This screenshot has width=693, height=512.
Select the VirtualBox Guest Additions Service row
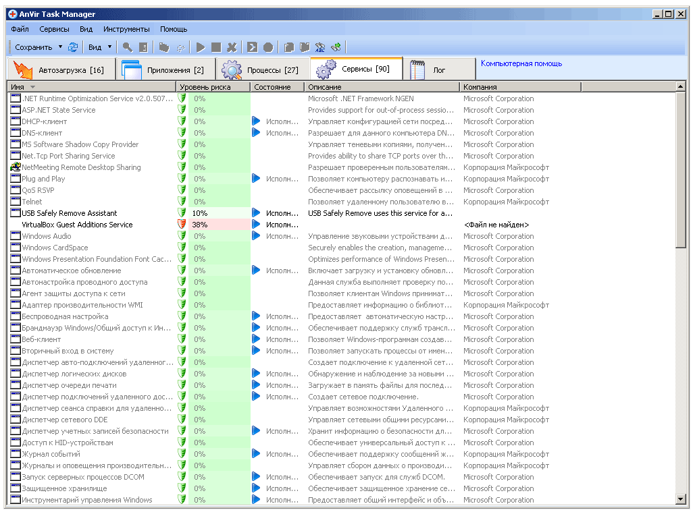77,225
